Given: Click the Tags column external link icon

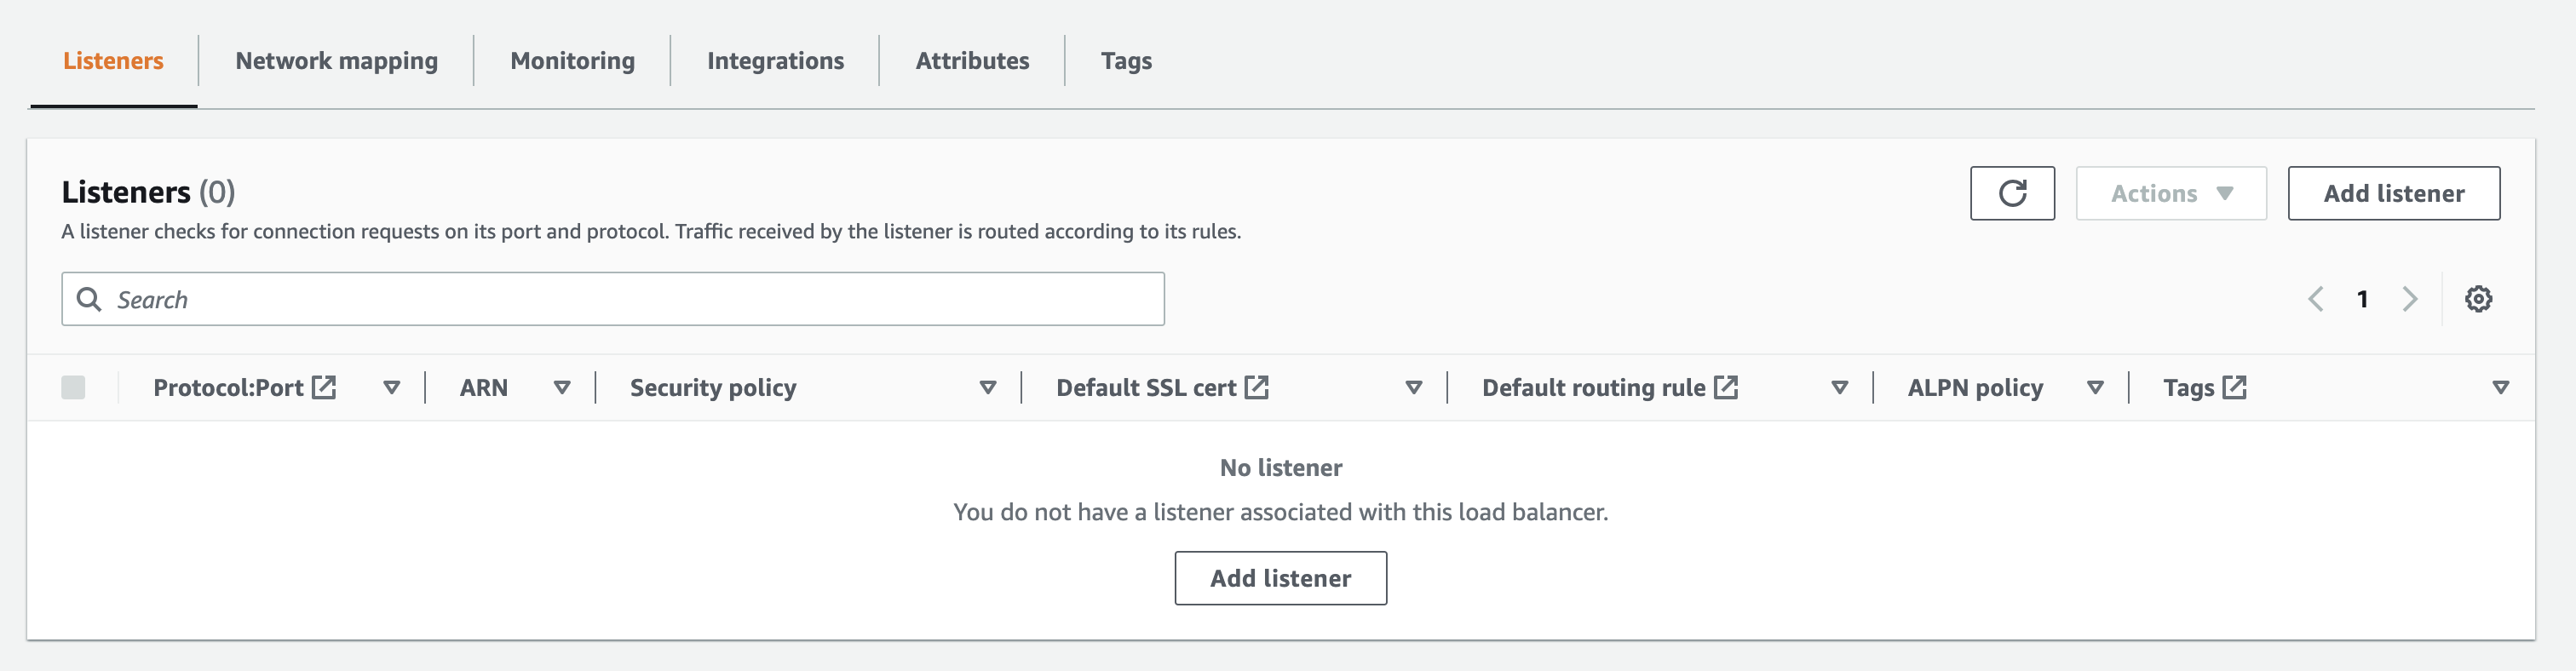Looking at the screenshot, I should (2235, 387).
